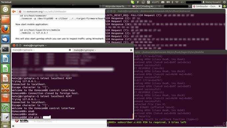Click the 'OsmocomBB> enable' line
Viewport: 227px width, 128px height.
[25, 114]
